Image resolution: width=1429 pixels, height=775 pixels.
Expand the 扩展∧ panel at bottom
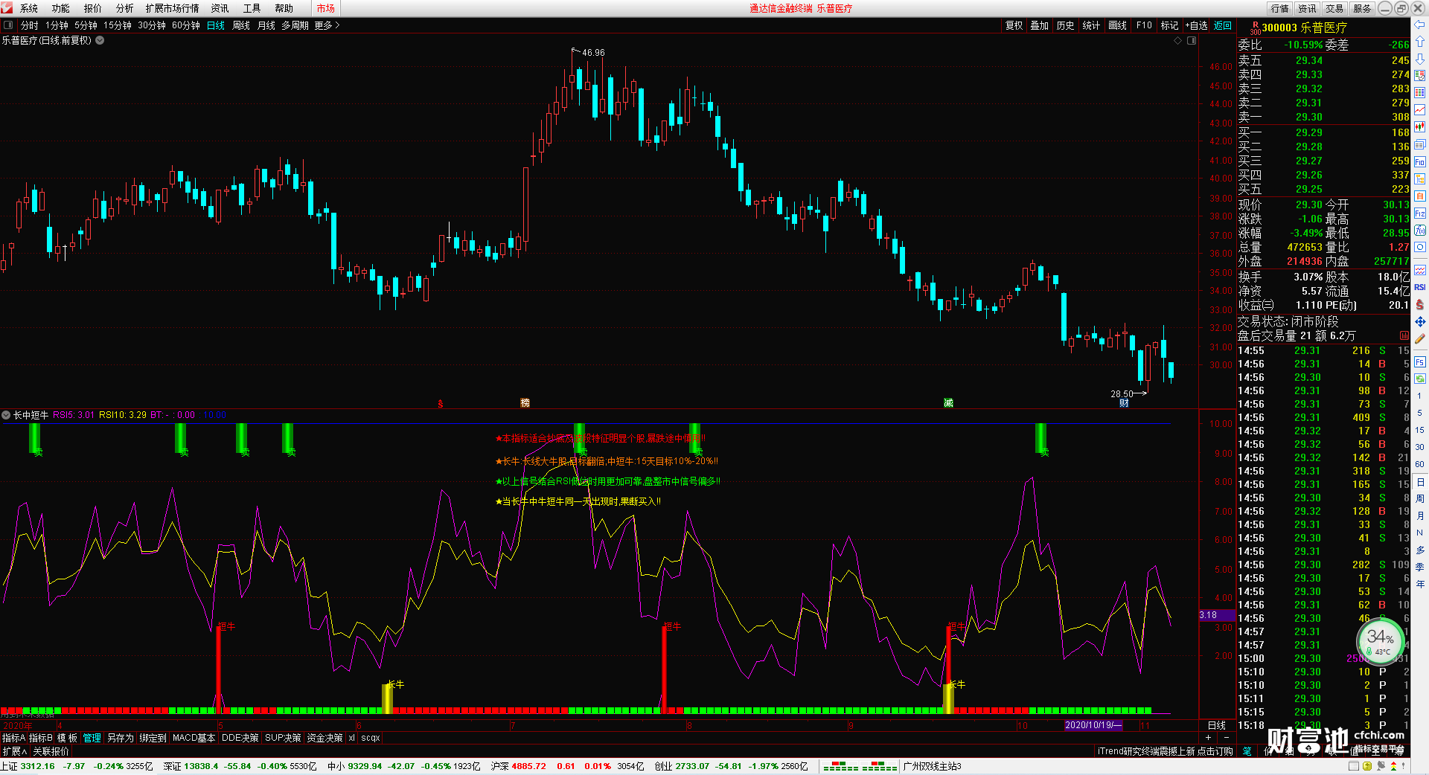coord(15,751)
